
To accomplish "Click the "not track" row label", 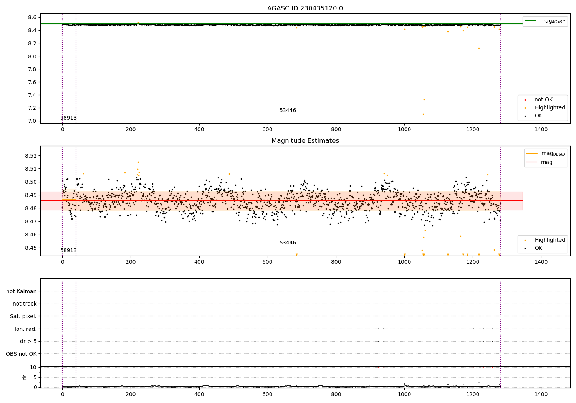I will [x=25, y=304].
